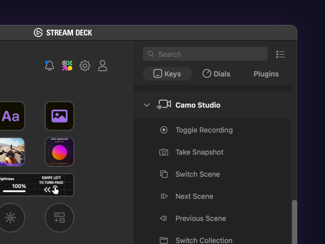This screenshot has height=244, width=325.
Task: Select the Previous Scene action text
Action: [x=201, y=218]
